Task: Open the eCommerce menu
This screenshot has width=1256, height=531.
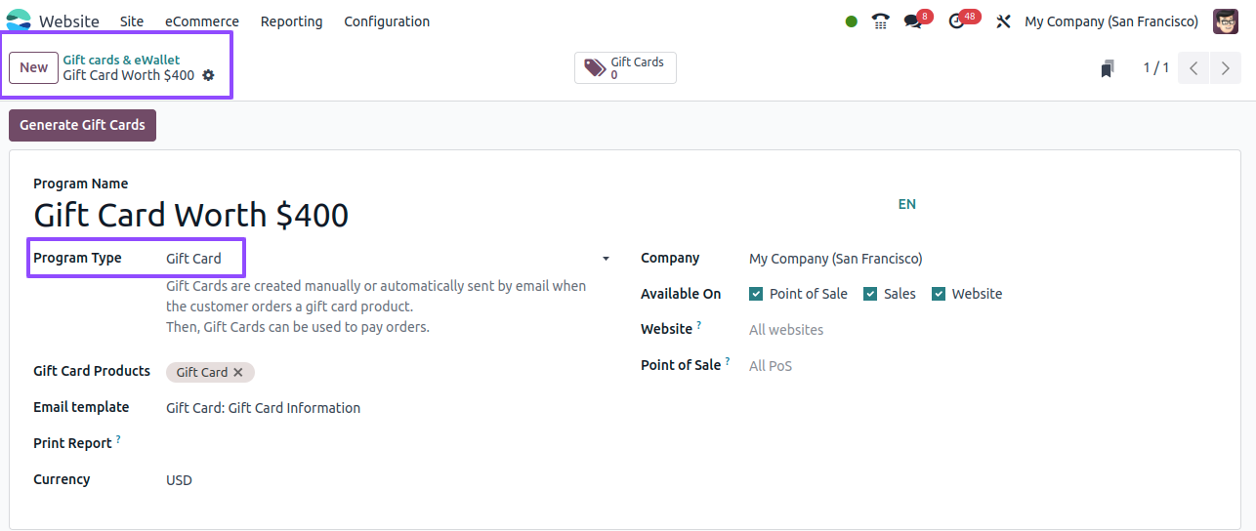Action: (202, 21)
